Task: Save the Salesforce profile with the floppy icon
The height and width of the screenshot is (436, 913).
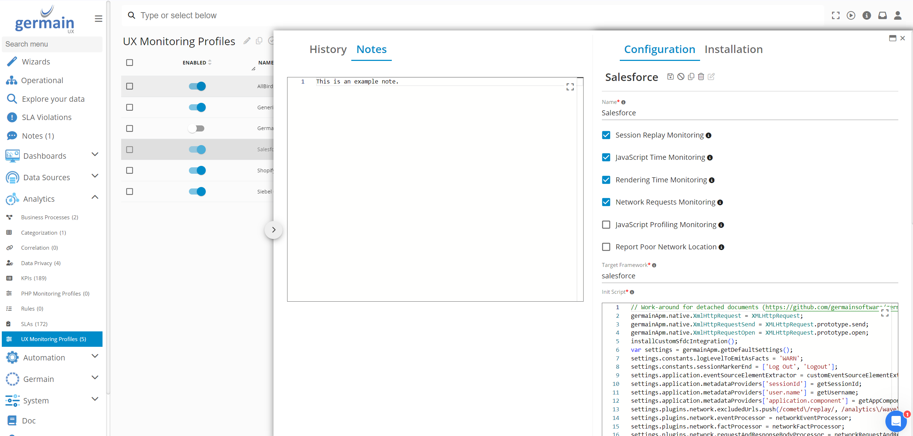Action: point(670,76)
